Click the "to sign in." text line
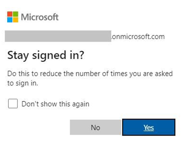Screen dimensions: 182x145 click(x=23, y=84)
